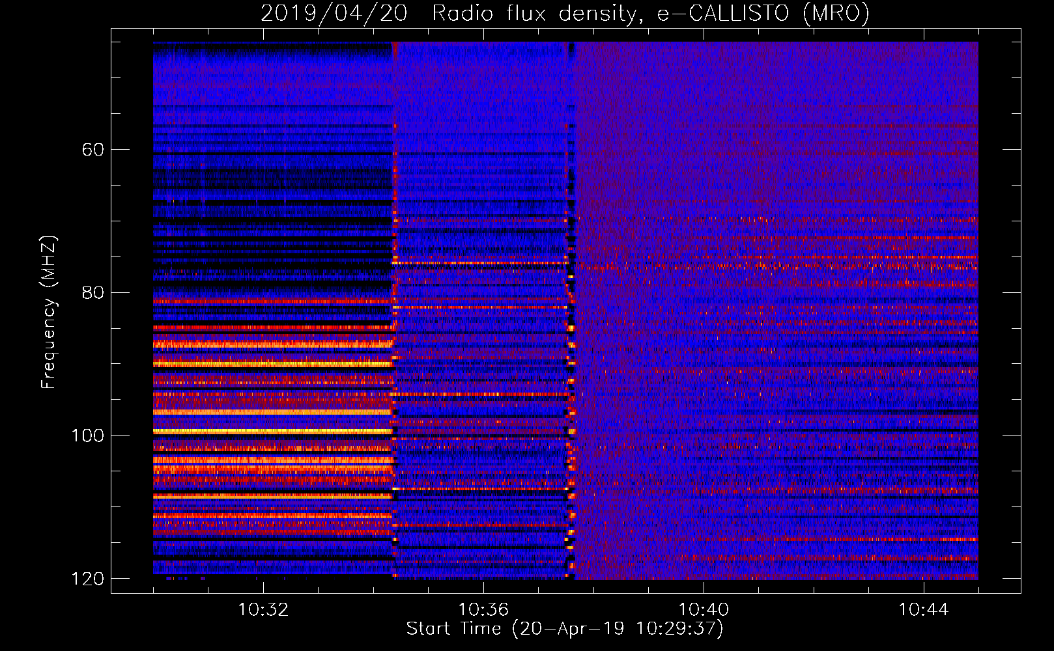Click the '10:32' time tick label
Viewport: 1054px width, 651px height.
coord(263,610)
